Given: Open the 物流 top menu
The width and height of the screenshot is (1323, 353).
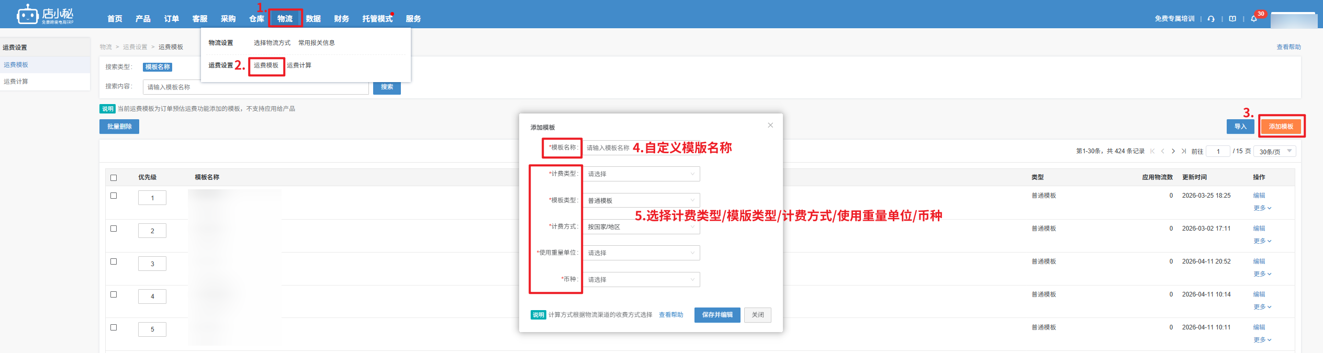Looking at the screenshot, I should (x=285, y=19).
